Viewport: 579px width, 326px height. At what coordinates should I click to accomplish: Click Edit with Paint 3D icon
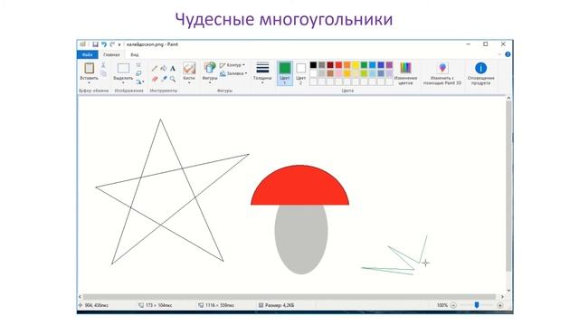442,68
